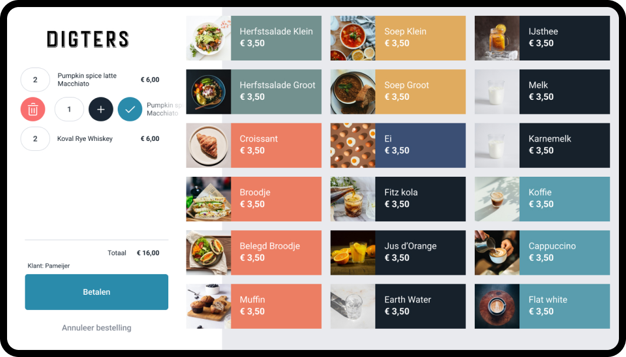Add Soep Groot to the order

click(398, 92)
